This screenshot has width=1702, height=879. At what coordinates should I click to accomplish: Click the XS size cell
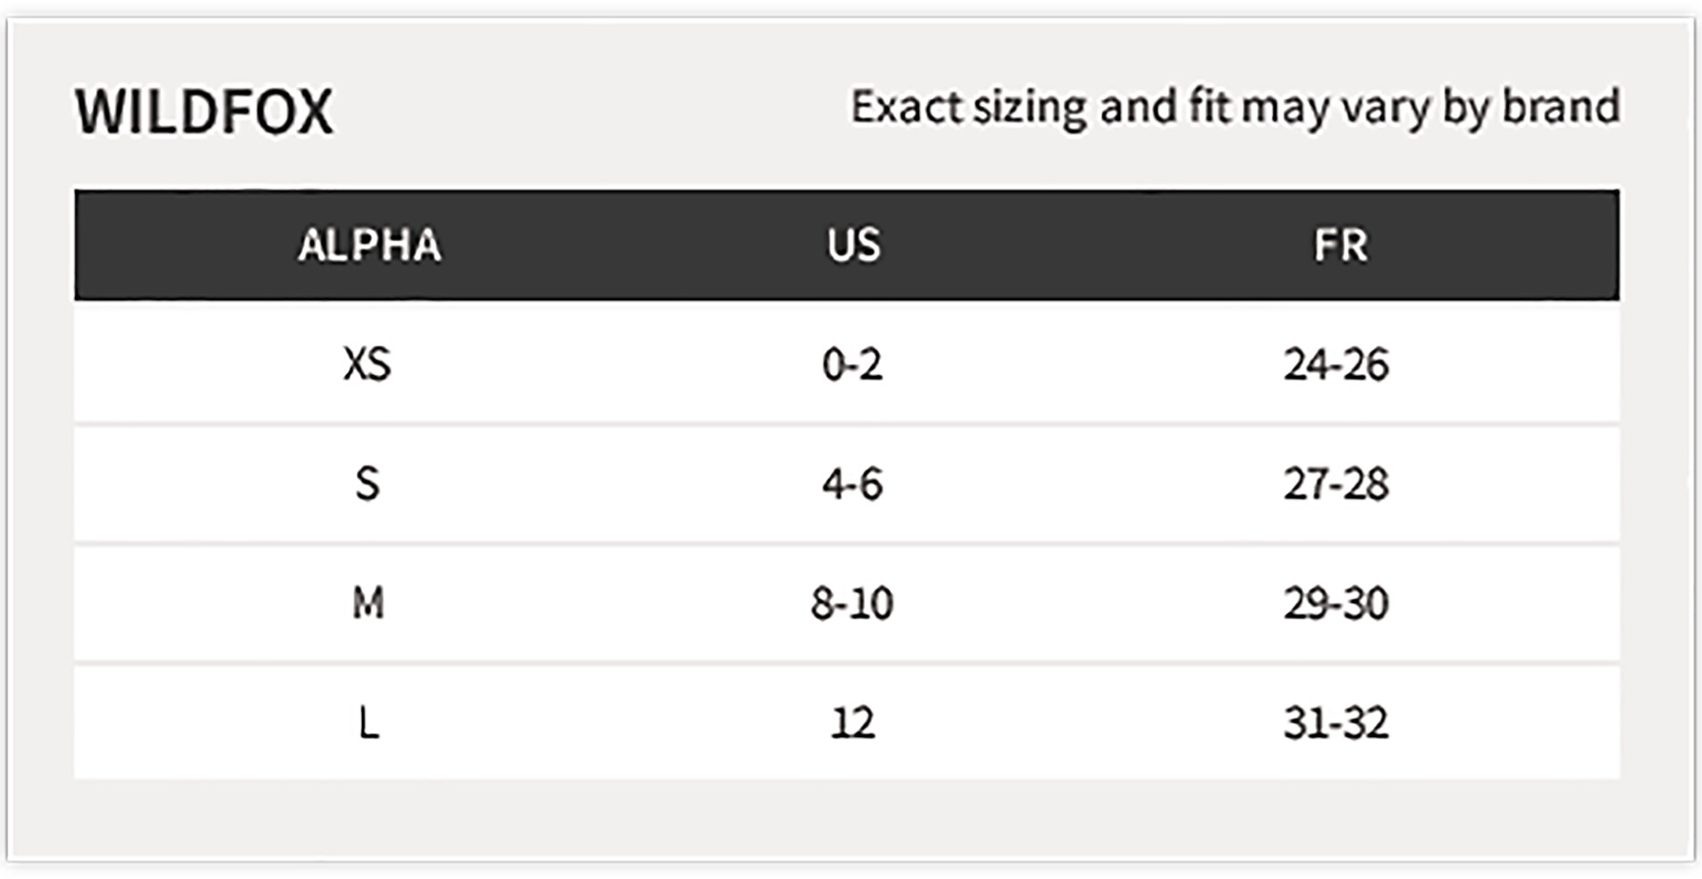pos(367,364)
